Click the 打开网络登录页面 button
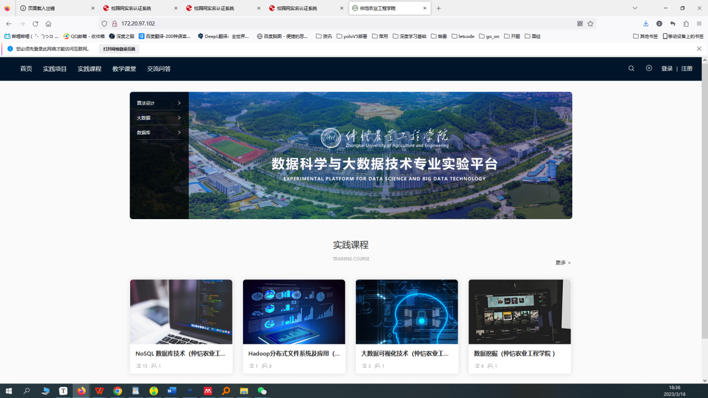This screenshot has width=708, height=398. coord(119,49)
